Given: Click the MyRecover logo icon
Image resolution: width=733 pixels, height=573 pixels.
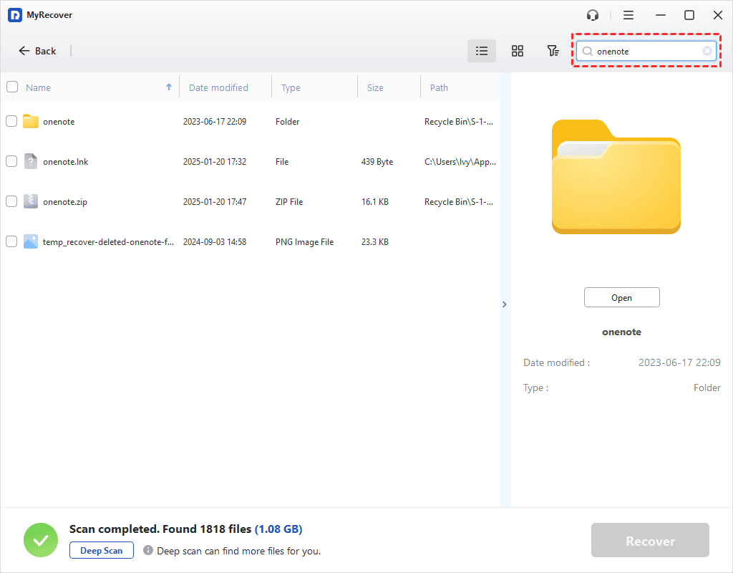Looking at the screenshot, I should 14,14.
